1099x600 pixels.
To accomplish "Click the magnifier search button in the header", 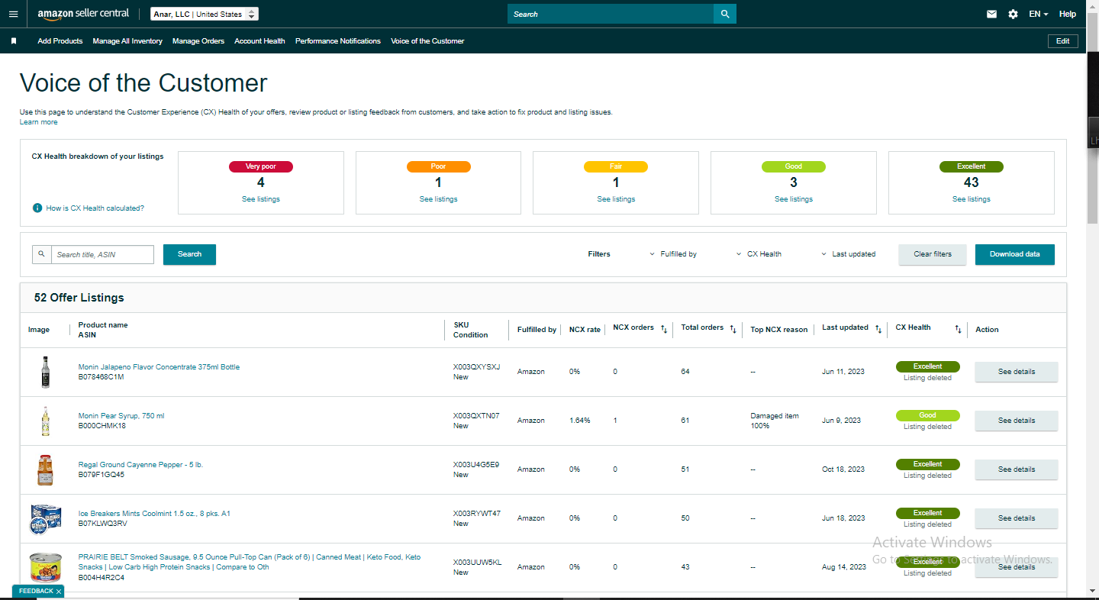I will (725, 14).
